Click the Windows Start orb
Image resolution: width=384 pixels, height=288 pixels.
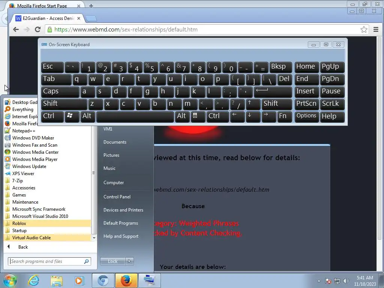pyautogui.click(x=10, y=280)
